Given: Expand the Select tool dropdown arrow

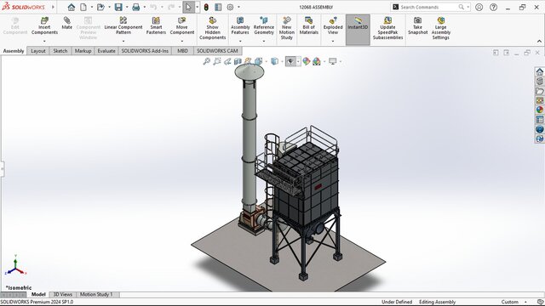Looking at the screenshot, I should (x=197, y=7).
